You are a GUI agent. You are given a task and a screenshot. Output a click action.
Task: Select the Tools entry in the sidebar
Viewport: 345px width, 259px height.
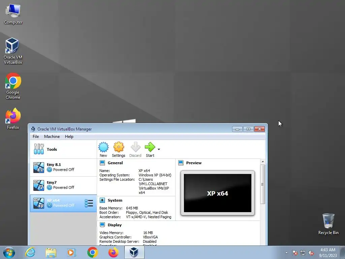[x=63, y=149]
